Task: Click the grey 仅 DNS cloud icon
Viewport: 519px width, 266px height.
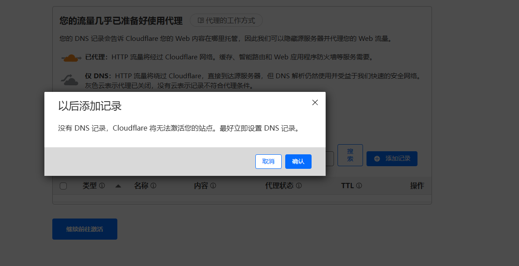Action: point(70,80)
